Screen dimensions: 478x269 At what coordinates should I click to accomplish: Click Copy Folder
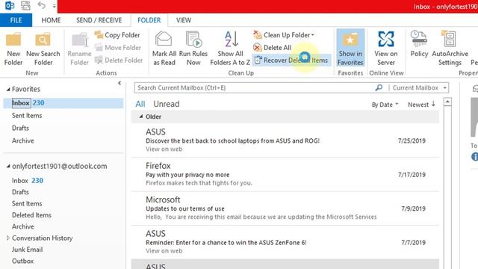pos(117,35)
